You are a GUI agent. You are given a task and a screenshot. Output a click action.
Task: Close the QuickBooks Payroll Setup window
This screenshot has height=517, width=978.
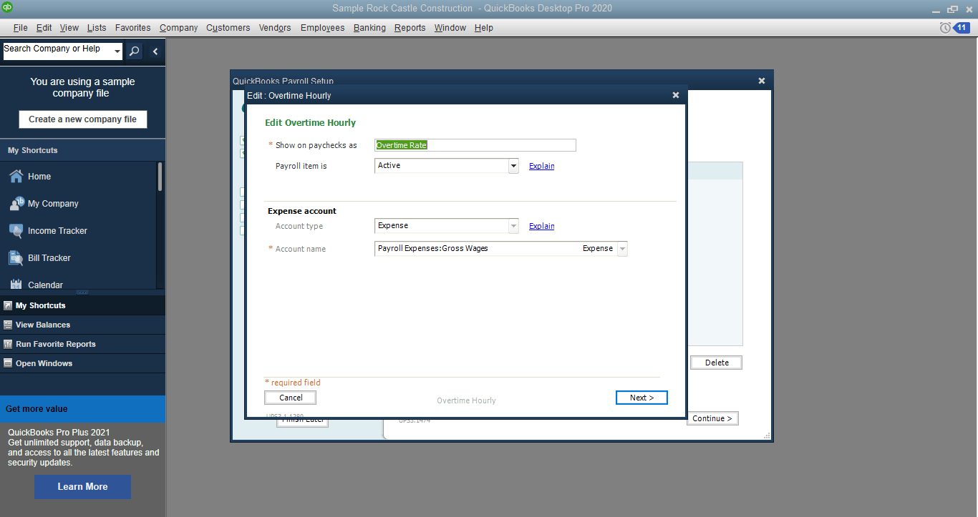pos(762,81)
